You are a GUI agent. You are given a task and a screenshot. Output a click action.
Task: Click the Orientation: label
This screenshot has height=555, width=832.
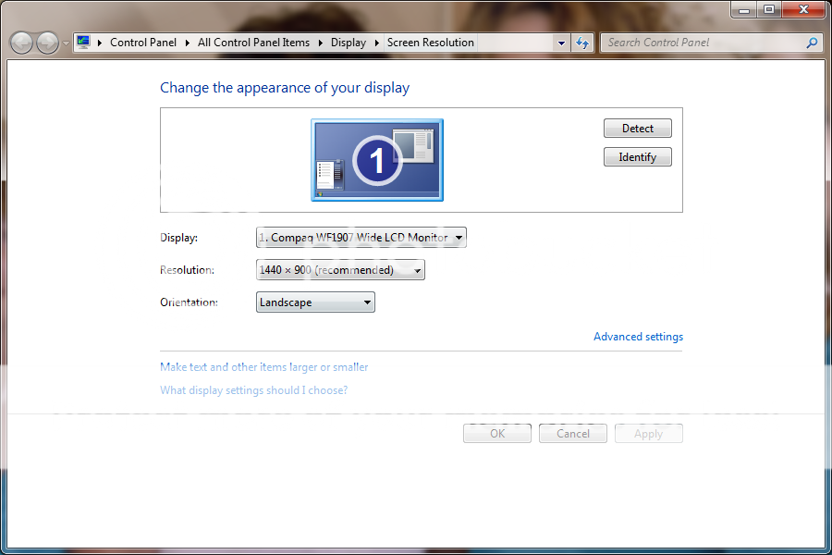[189, 302]
